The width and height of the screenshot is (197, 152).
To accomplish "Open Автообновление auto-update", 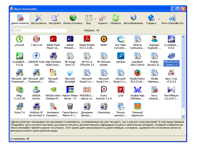I will click(x=133, y=19).
